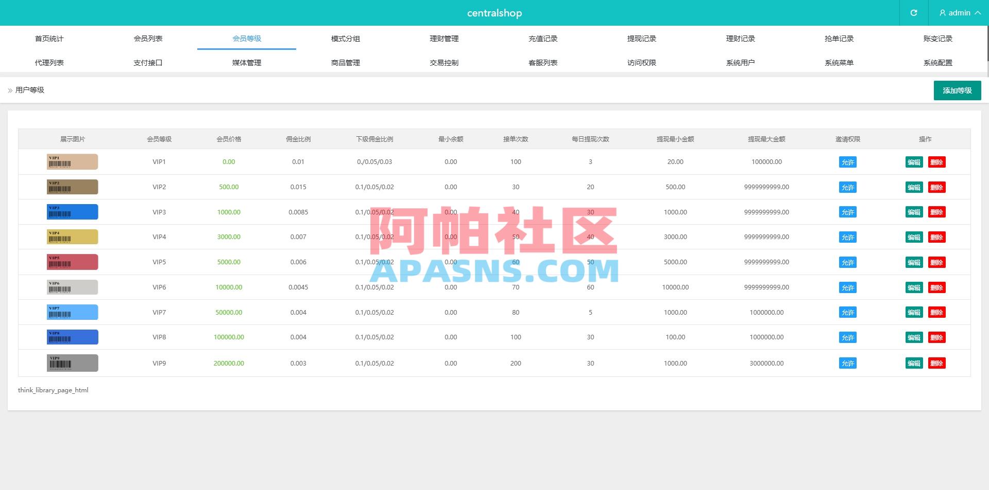Click the breadcrumb arrow before 用户等级
Image resolution: width=989 pixels, height=490 pixels.
coord(10,90)
